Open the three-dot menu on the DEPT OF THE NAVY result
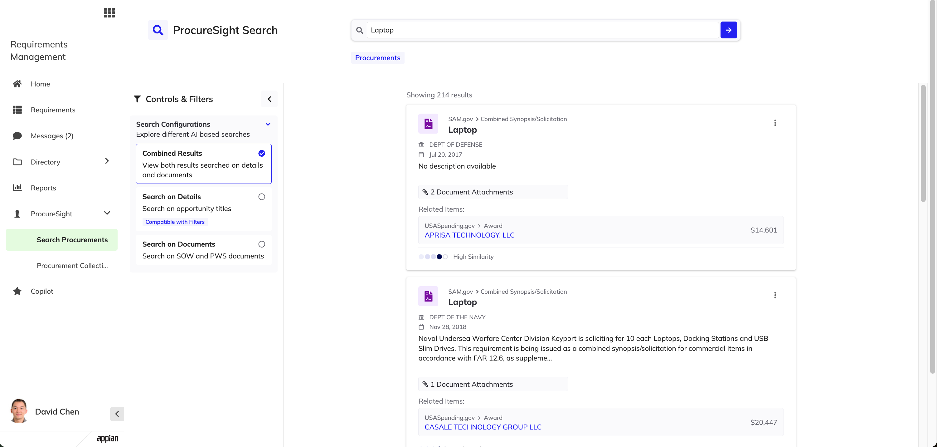 (775, 295)
